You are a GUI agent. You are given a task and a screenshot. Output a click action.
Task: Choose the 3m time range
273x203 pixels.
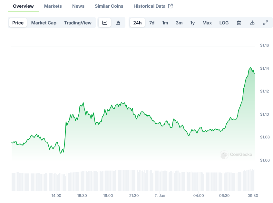[179, 23]
